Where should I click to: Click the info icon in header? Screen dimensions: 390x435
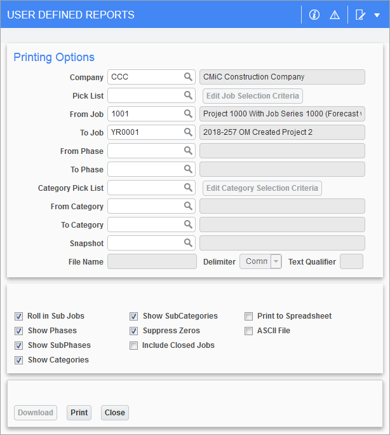[x=314, y=15]
